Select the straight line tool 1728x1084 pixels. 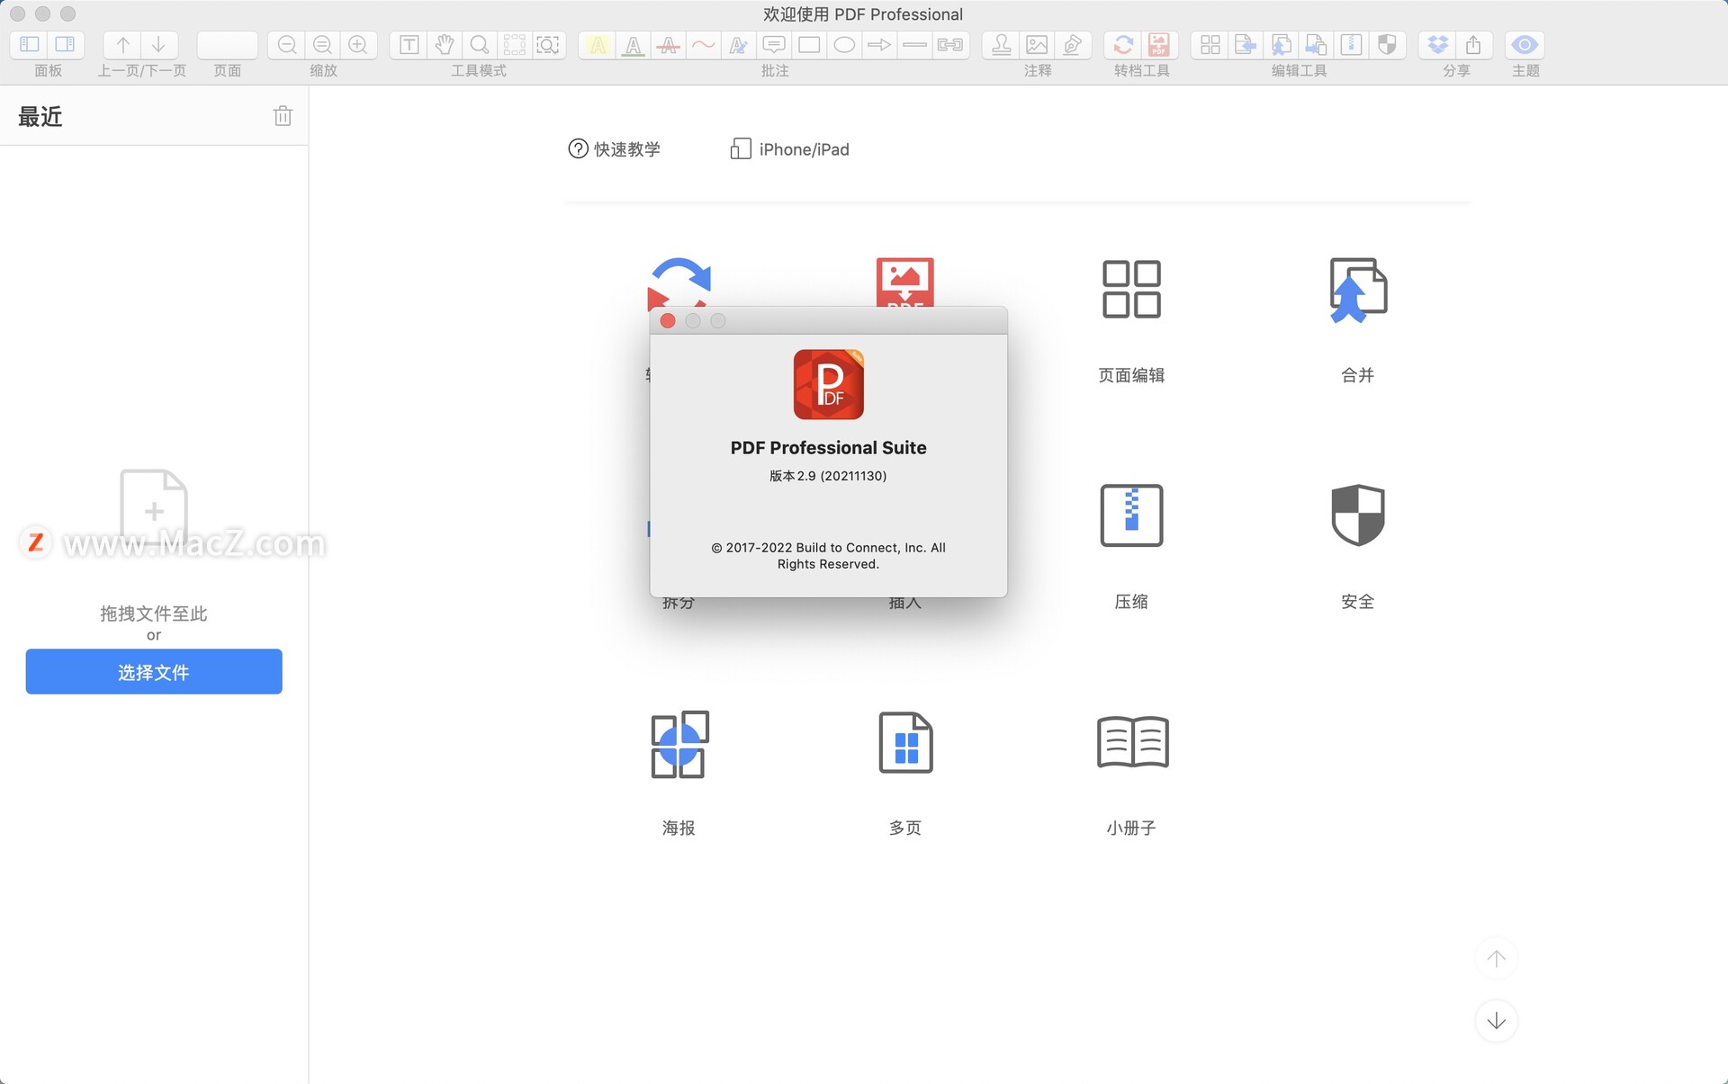[x=914, y=44]
